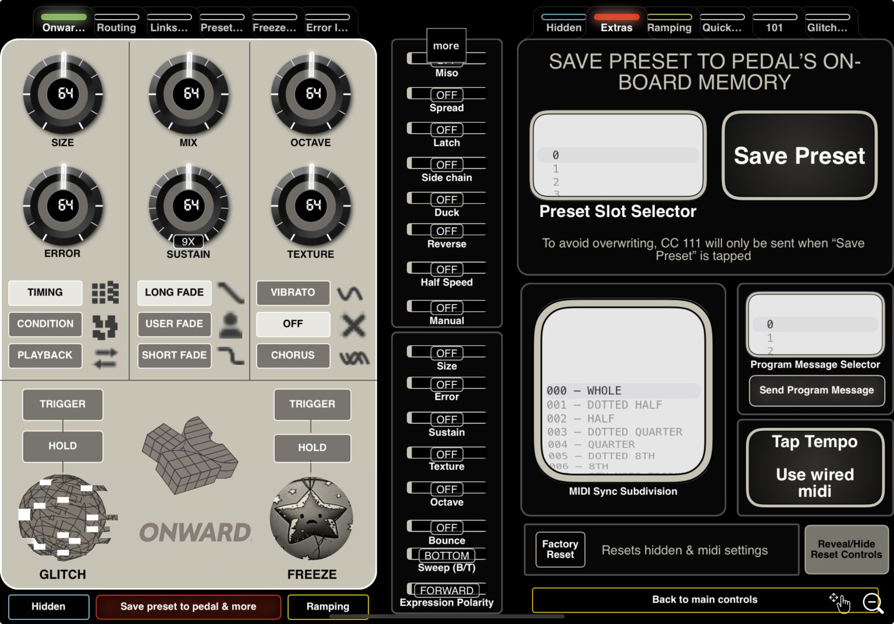894x624 pixels.
Task: Click the long fade slope icon
Action: [x=231, y=293]
